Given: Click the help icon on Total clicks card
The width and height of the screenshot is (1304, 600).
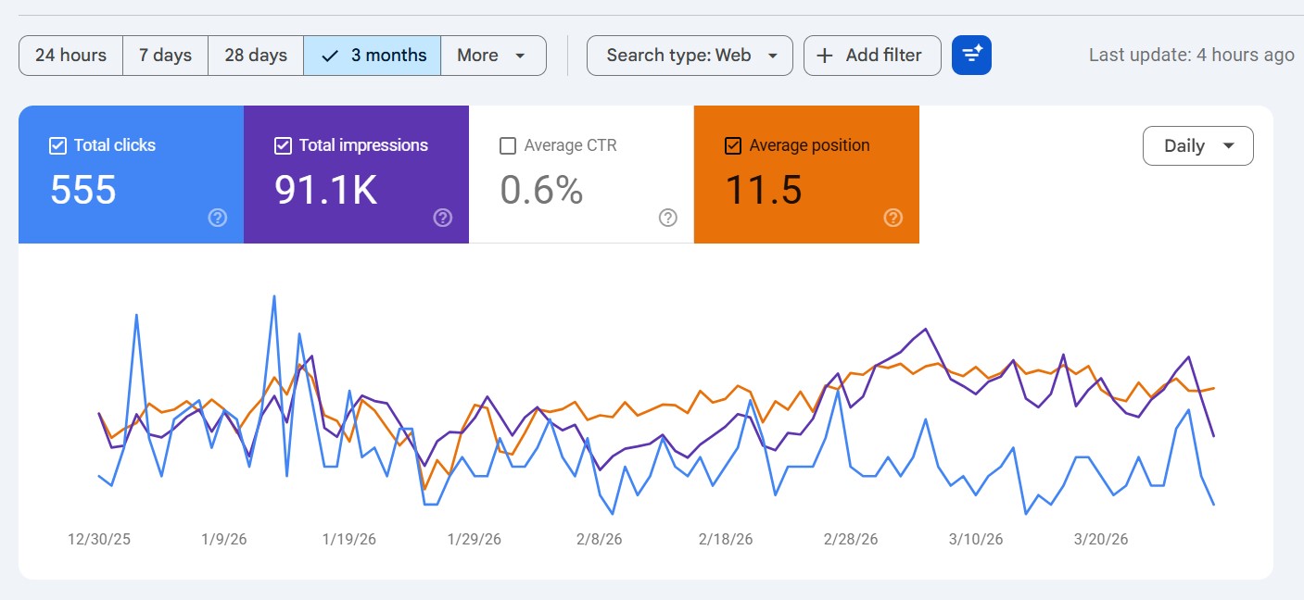Looking at the screenshot, I should pyautogui.click(x=217, y=218).
